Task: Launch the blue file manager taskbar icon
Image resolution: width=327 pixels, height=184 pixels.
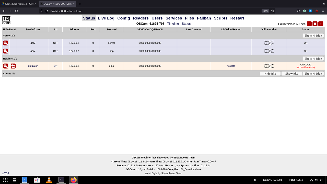Action: 25,180
